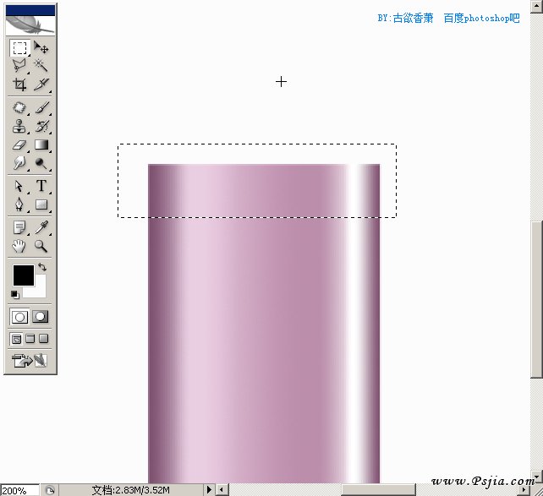The width and height of the screenshot is (543, 496).
Task: Select the Notes tool
Action: point(19,227)
